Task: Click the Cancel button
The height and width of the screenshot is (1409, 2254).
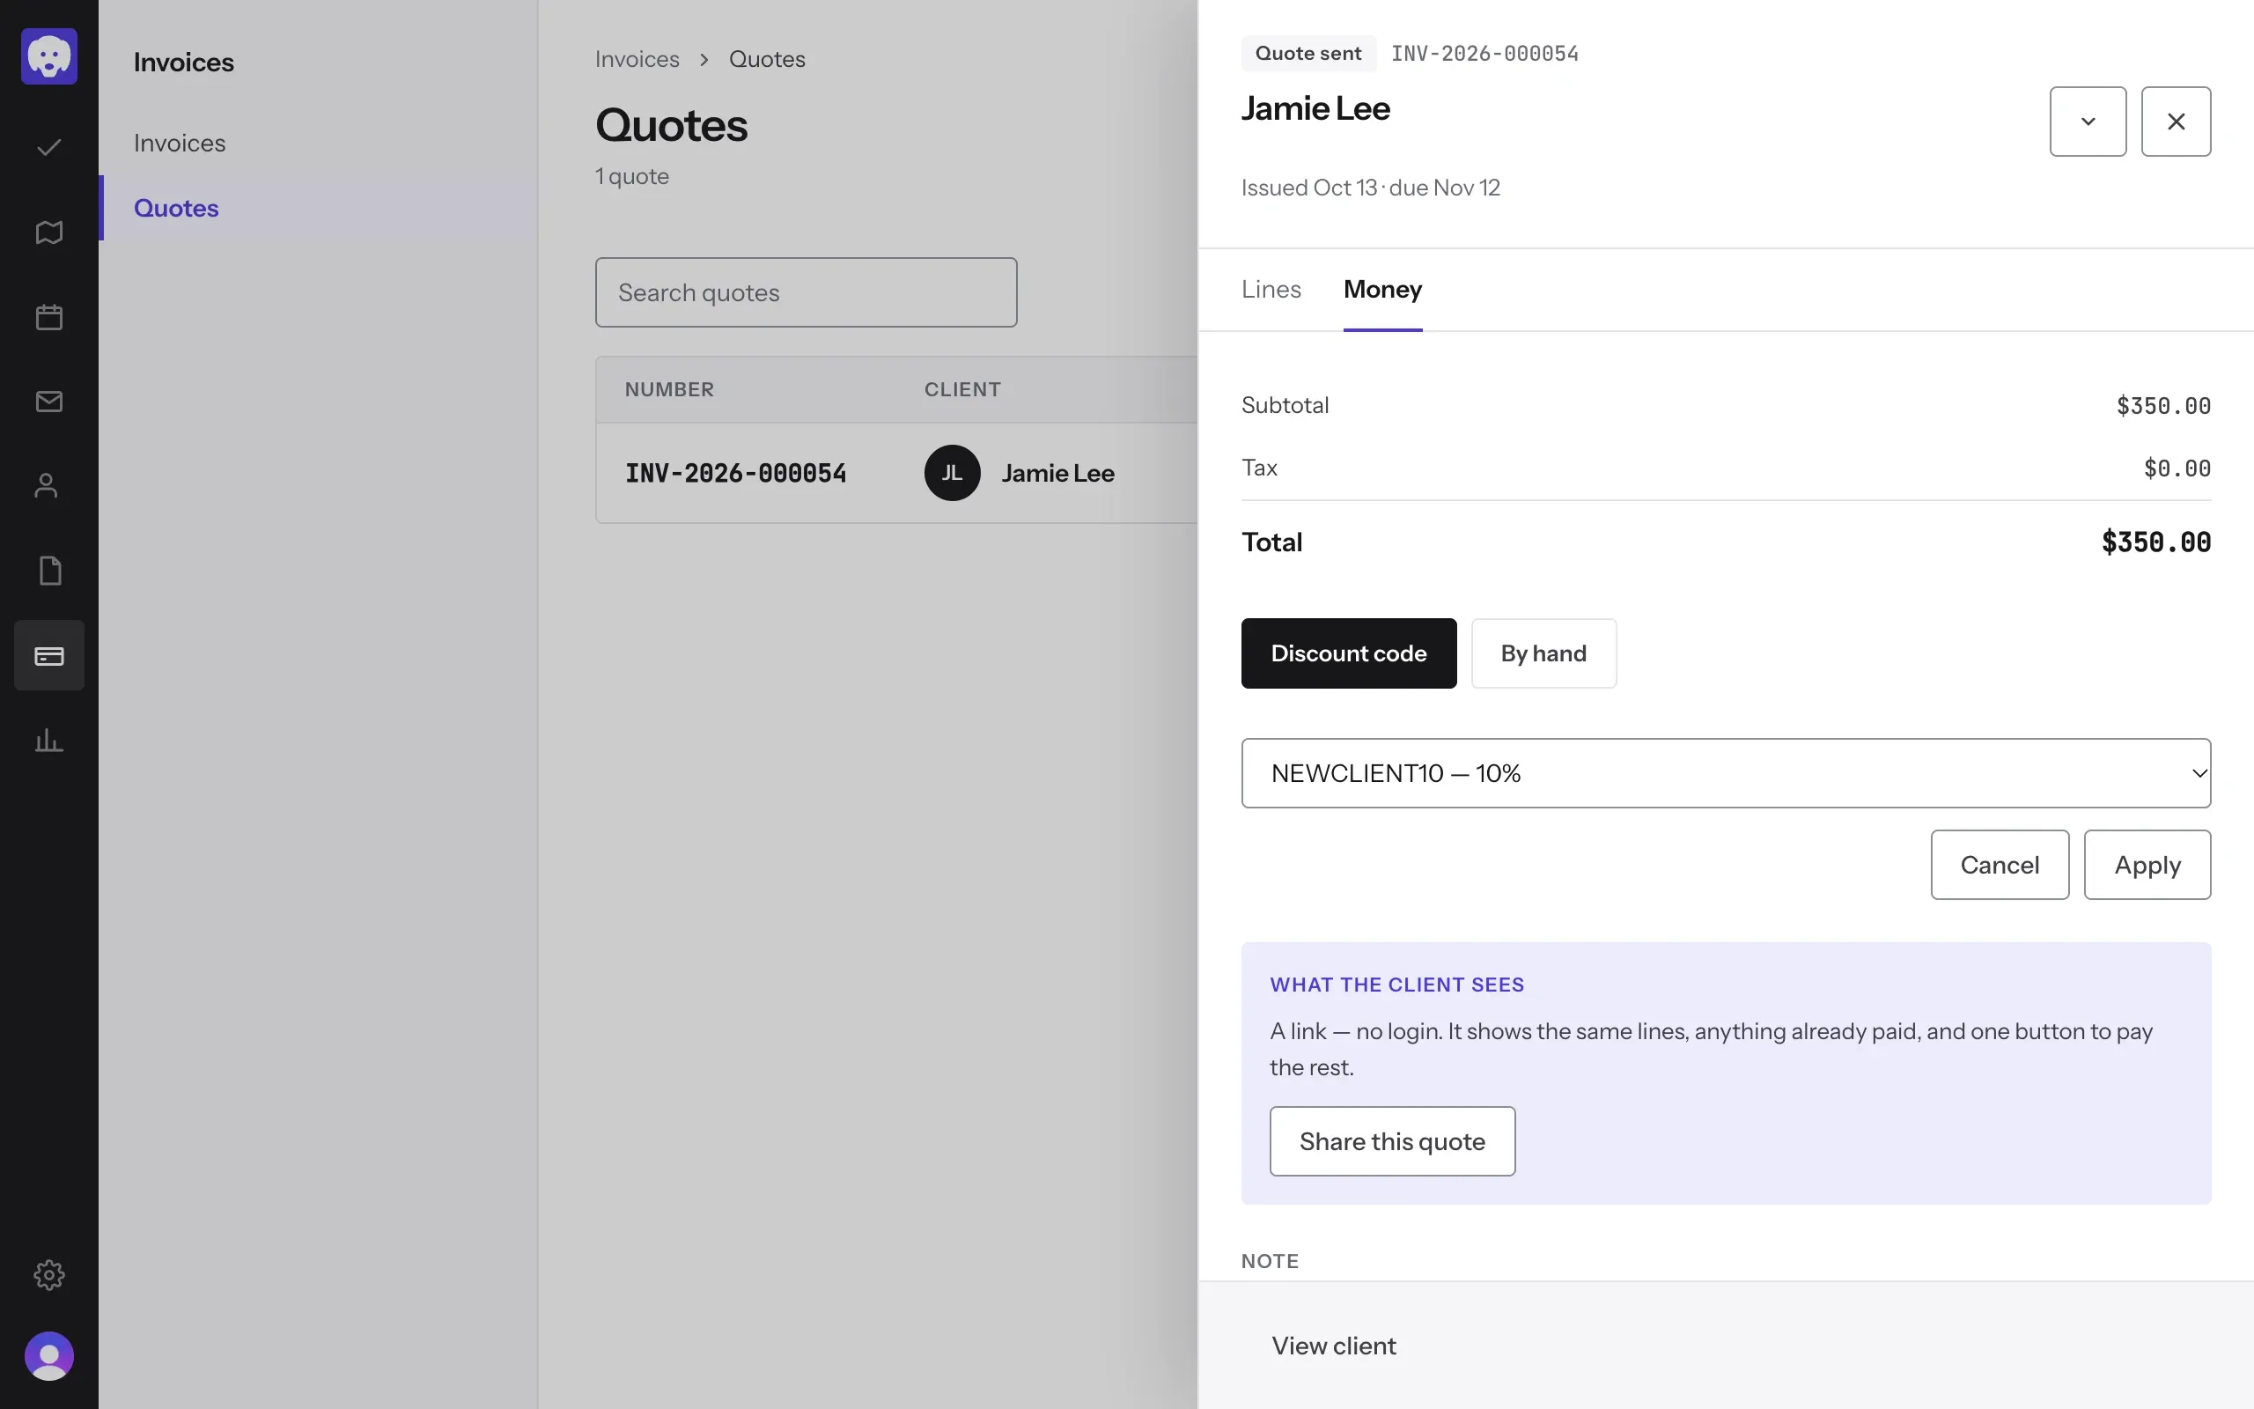Action: 2000,865
